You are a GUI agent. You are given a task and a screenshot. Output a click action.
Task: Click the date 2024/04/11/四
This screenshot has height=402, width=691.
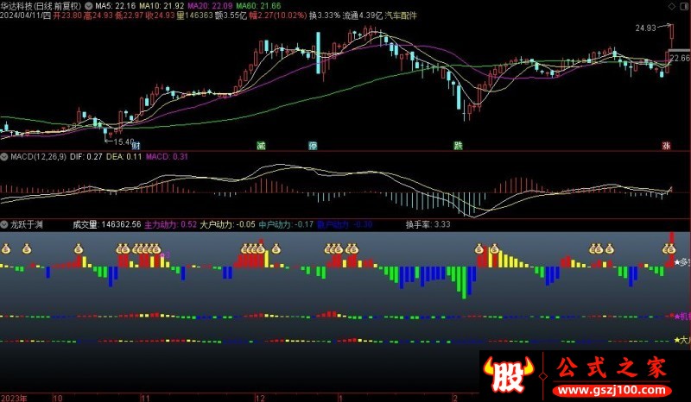pyautogui.click(x=26, y=16)
